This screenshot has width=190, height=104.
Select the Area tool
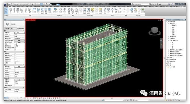[x=93, y=10]
